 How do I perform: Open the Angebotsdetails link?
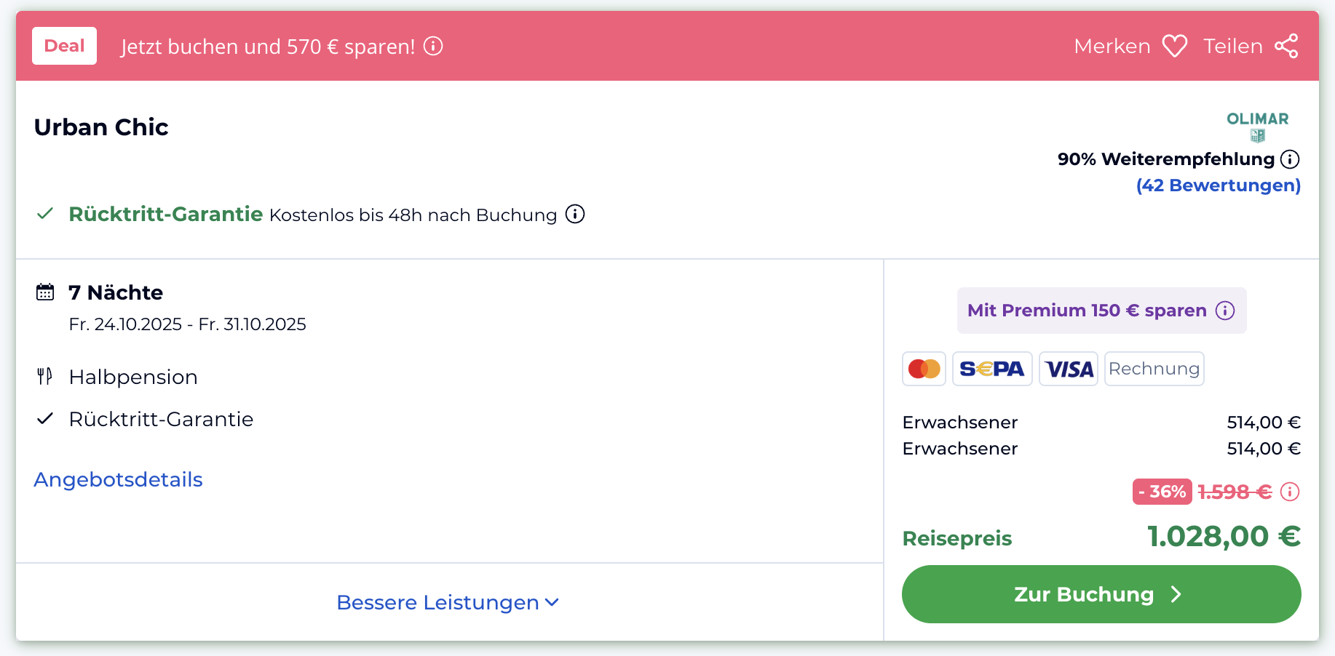[118, 480]
